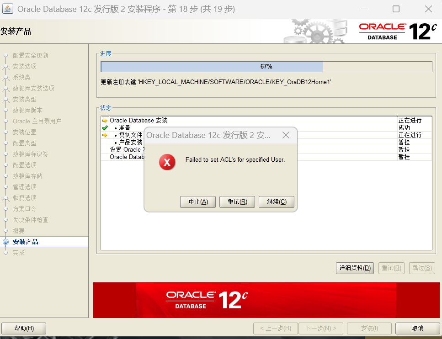Image resolution: width=442 pixels, height=339 pixels.
Task: Click the Oracle 12c red banner image
Action: 266,300
